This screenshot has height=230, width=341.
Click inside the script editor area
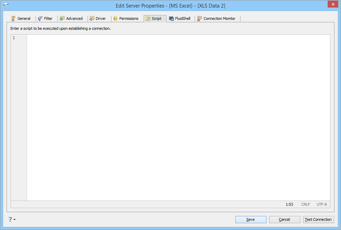point(178,117)
